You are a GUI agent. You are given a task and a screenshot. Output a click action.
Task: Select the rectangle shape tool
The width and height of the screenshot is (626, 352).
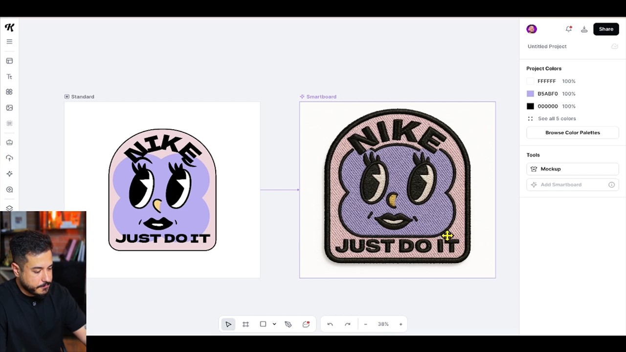[x=263, y=324]
